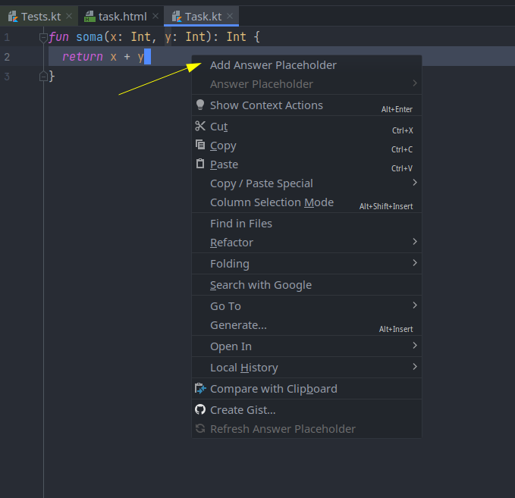Click the lightbulb Show Context Actions icon
This screenshot has height=498, width=515.
[x=200, y=105]
